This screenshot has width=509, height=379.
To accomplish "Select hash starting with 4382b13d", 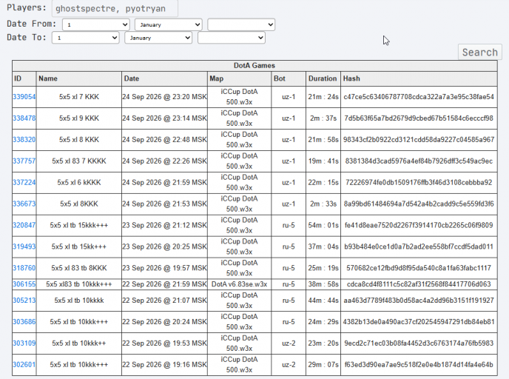I will [419, 322].
